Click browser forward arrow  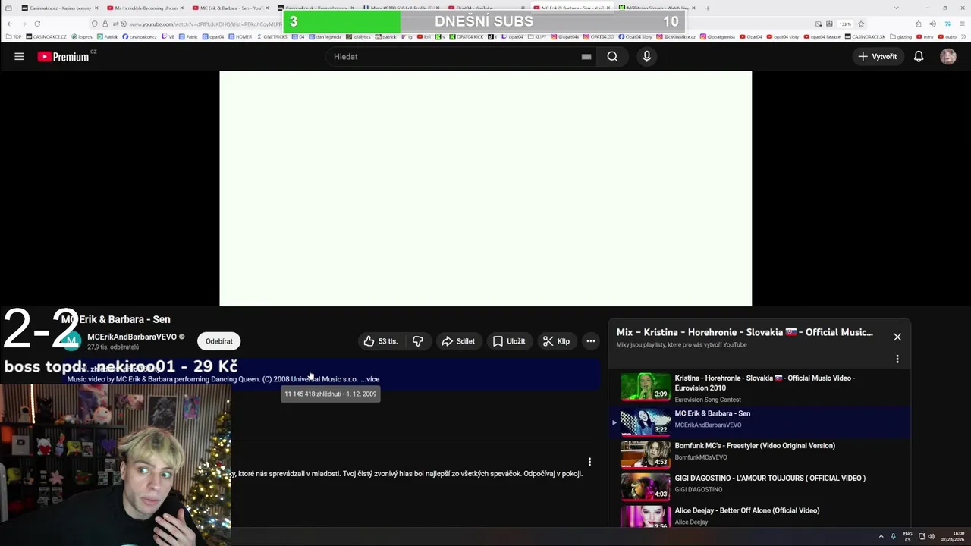coord(24,24)
